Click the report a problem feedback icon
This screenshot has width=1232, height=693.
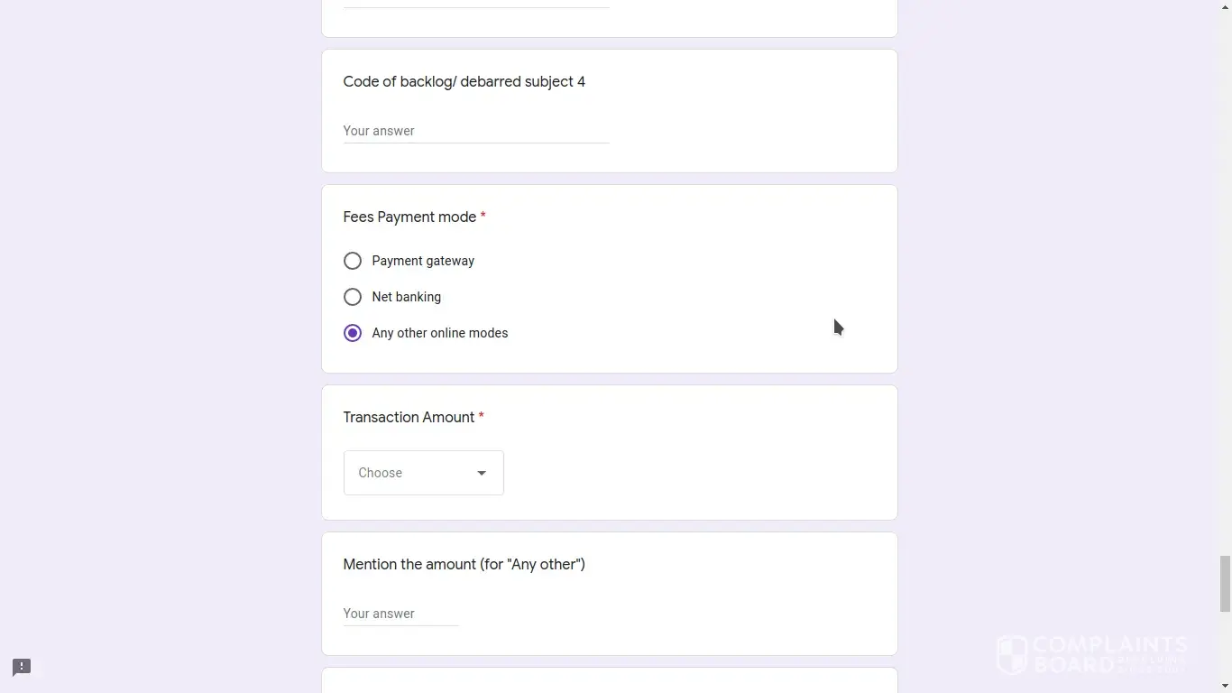(22, 667)
